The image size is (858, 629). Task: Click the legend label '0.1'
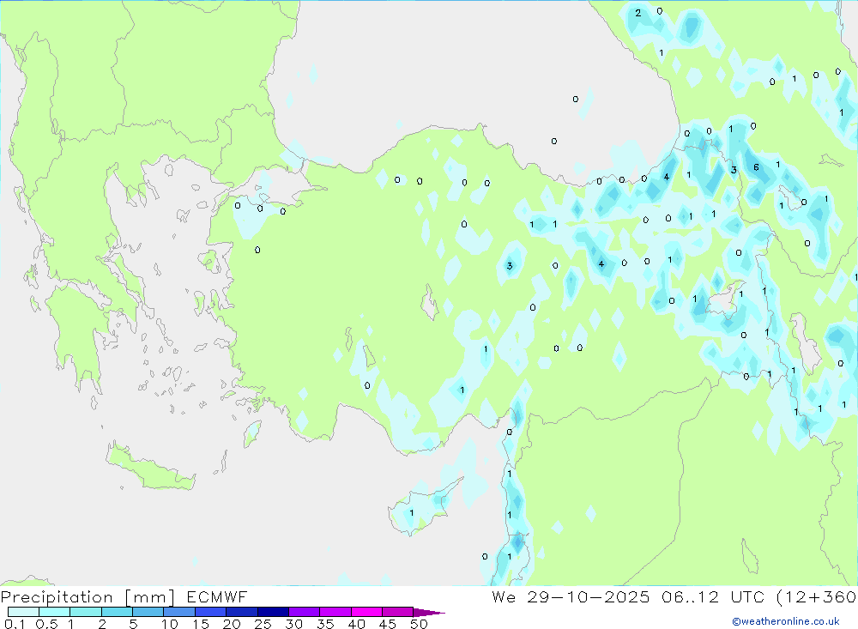pos(15,624)
